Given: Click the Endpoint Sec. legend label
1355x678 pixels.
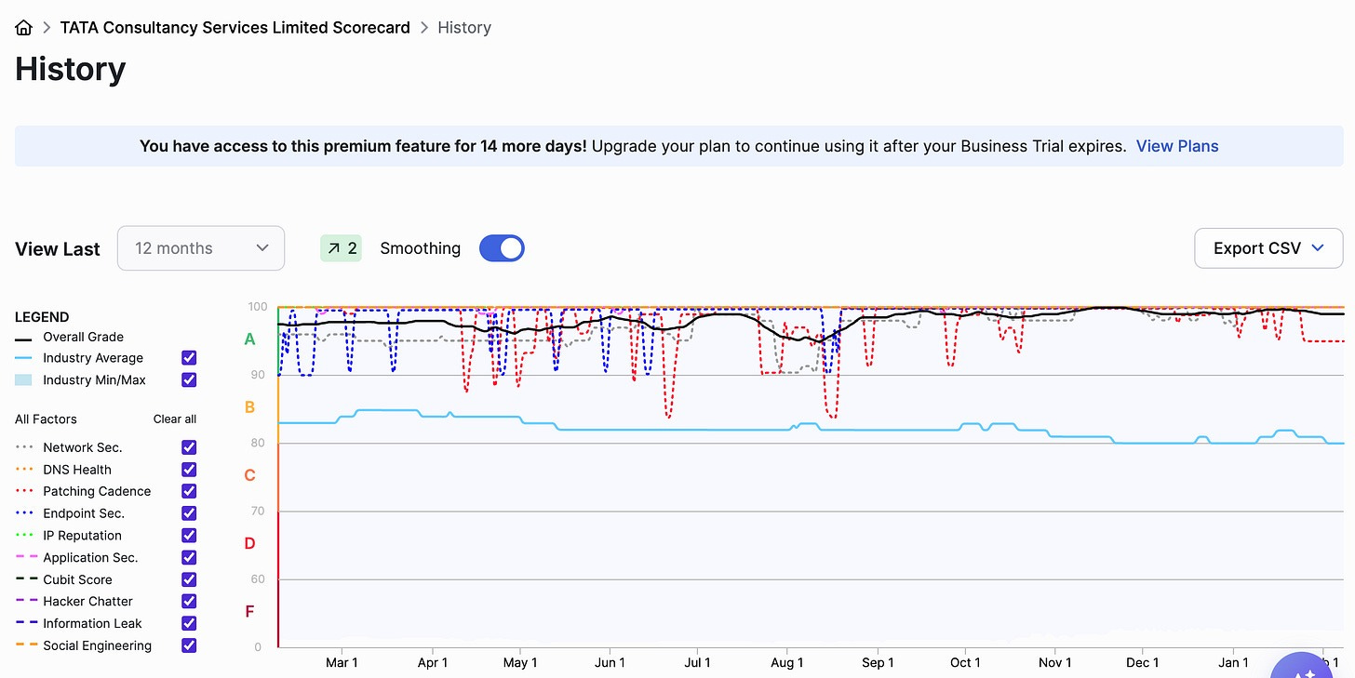Looking at the screenshot, I should [x=84, y=513].
